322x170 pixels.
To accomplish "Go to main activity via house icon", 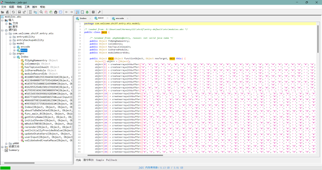I will coord(56,12).
